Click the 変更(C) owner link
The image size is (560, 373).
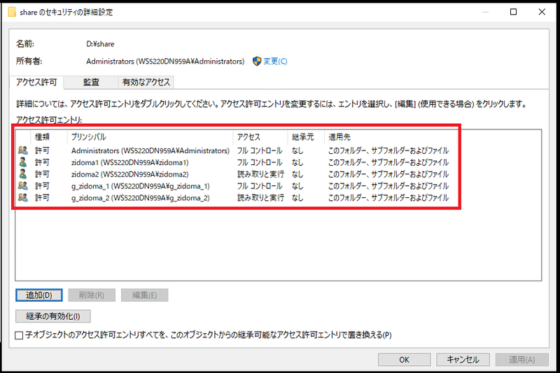pyautogui.click(x=275, y=61)
